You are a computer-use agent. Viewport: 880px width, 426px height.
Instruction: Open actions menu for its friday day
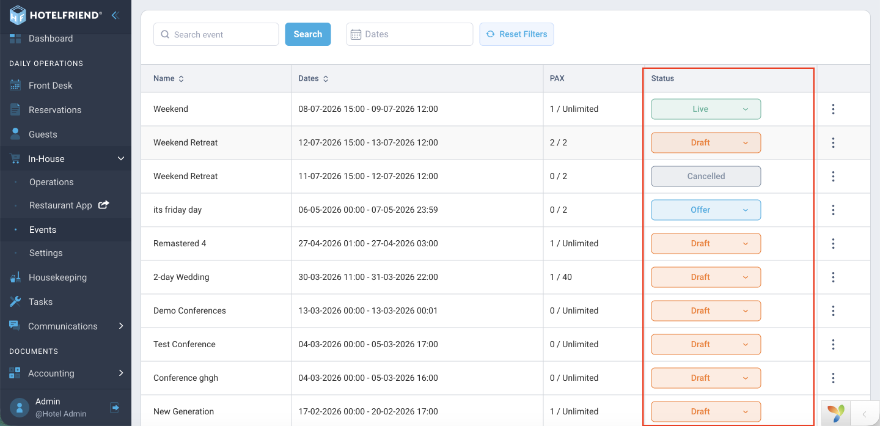[833, 210]
